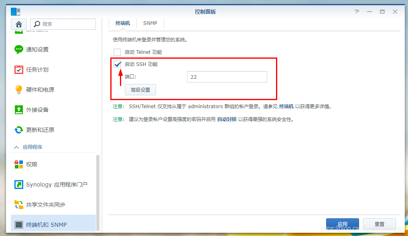The image size is (408, 236).
Task: Open Synology Application Portal icon
Action: [x=19, y=185]
